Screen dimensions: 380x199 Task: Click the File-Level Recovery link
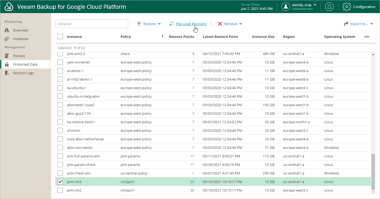[x=191, y=24]
